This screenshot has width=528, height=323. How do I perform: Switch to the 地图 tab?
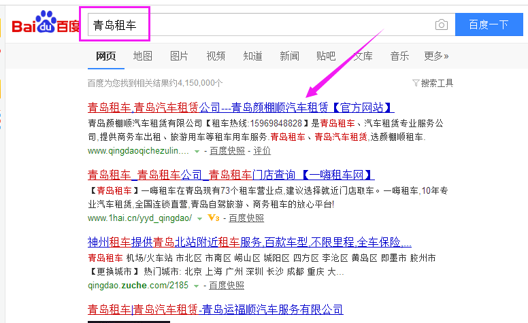[143, 56]
